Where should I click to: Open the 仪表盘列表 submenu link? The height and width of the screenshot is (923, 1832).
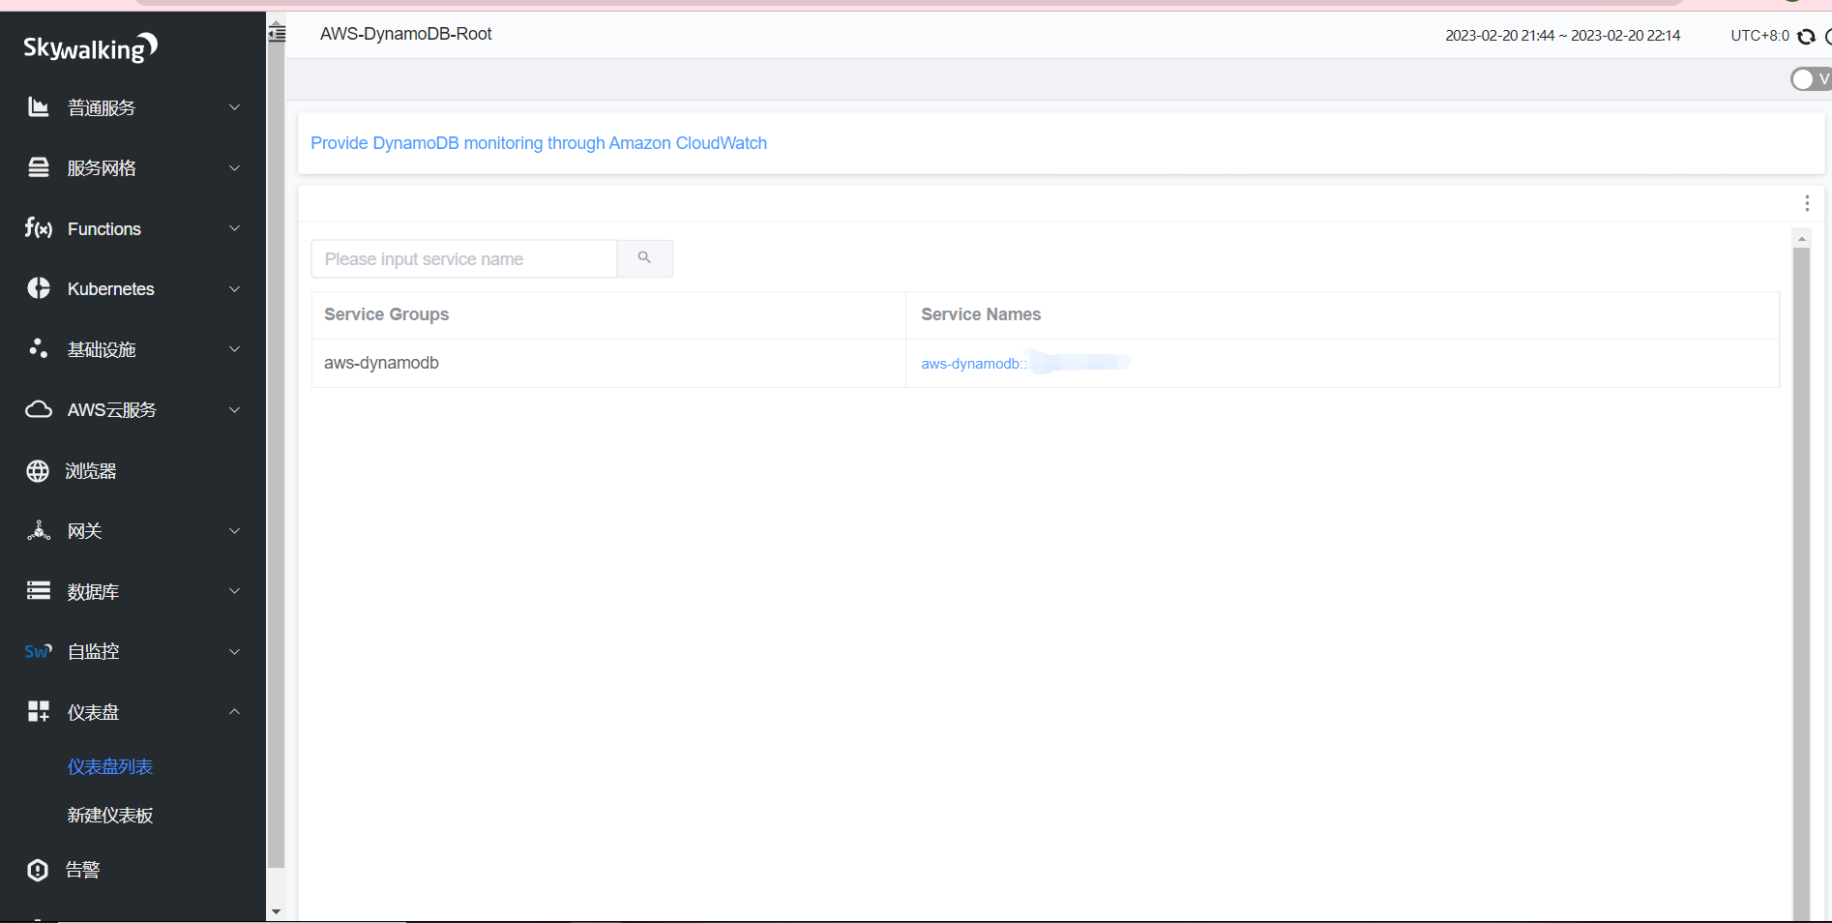(x=110, y=766)
